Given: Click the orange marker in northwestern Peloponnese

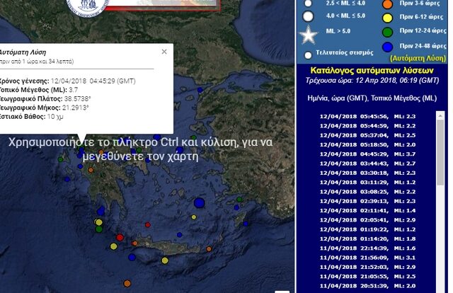Looking at the screenshot, I should pyautogui.click(x=91, y=170).
